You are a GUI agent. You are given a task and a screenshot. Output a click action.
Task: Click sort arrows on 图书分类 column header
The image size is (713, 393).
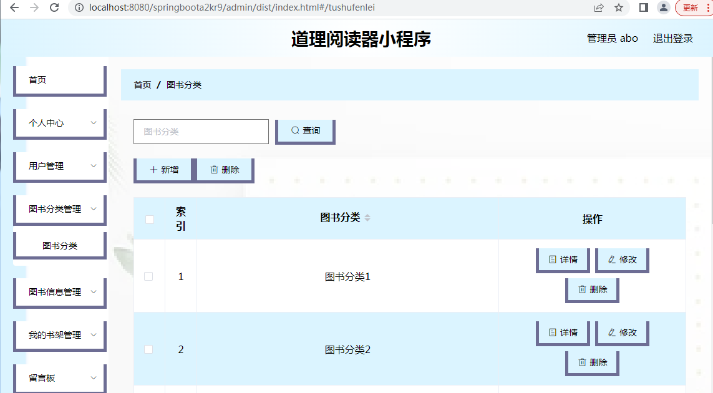[x=367, y=218]
